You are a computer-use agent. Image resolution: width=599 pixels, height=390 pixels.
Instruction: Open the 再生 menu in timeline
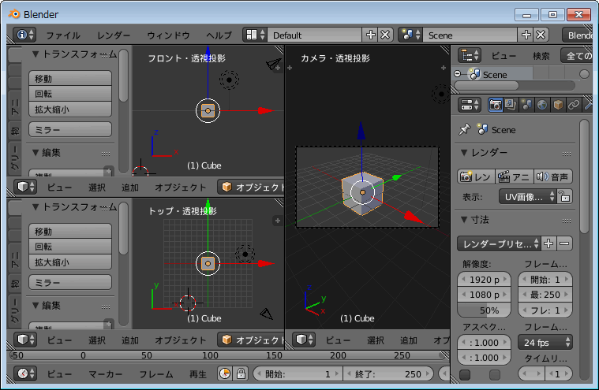point(198,374)
